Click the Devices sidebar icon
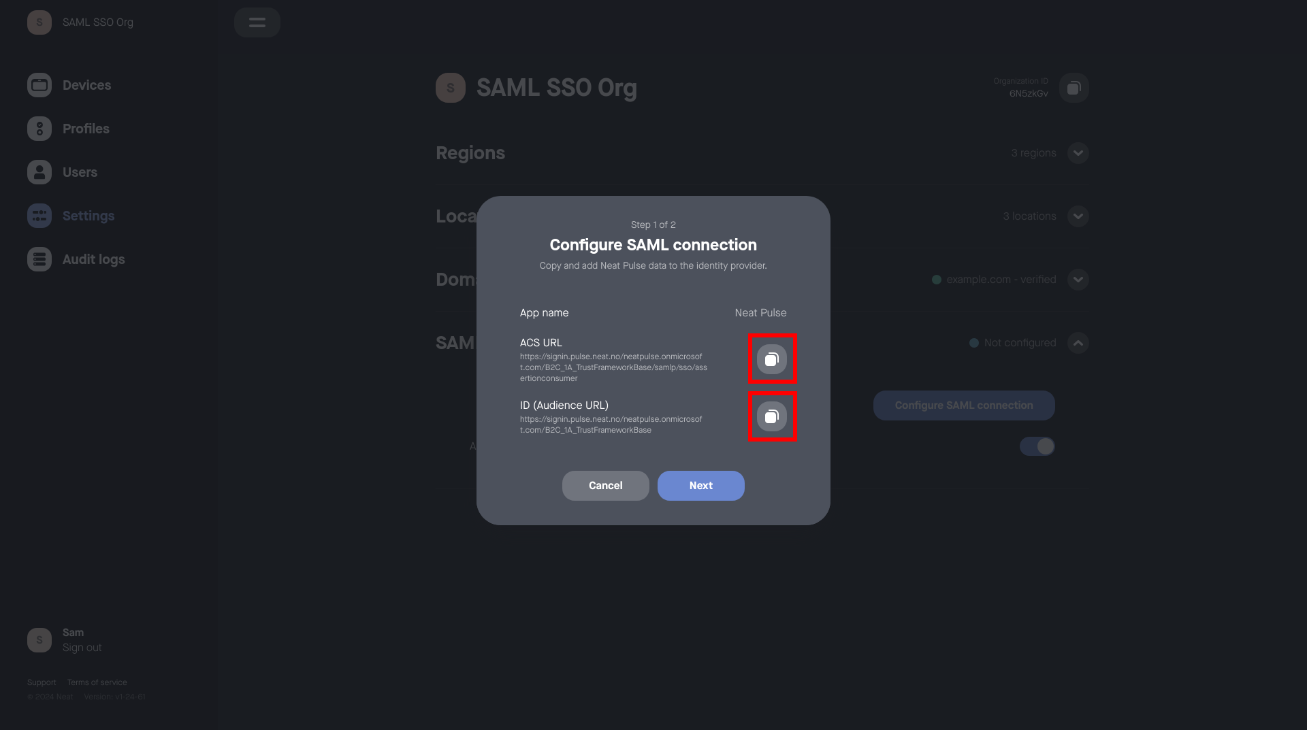 (39, 85)
